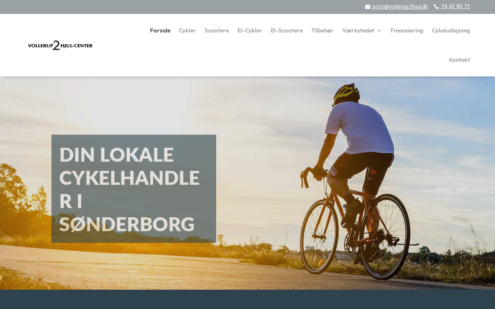Click the hero headline text box
This screenshot has width=495, height=309.
[x=134, y=188]
